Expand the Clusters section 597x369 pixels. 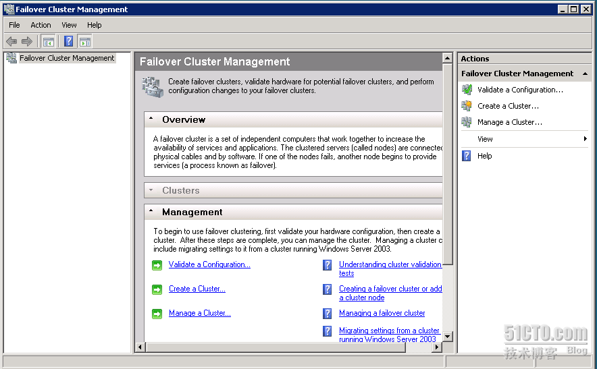click(151, 190)
